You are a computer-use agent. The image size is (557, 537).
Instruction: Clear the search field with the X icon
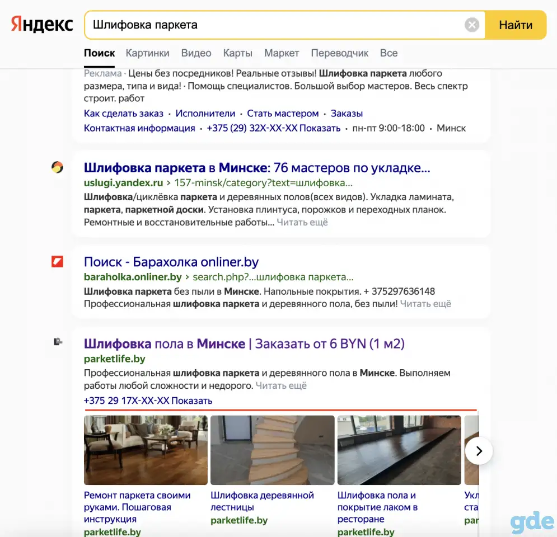[472, 25]
